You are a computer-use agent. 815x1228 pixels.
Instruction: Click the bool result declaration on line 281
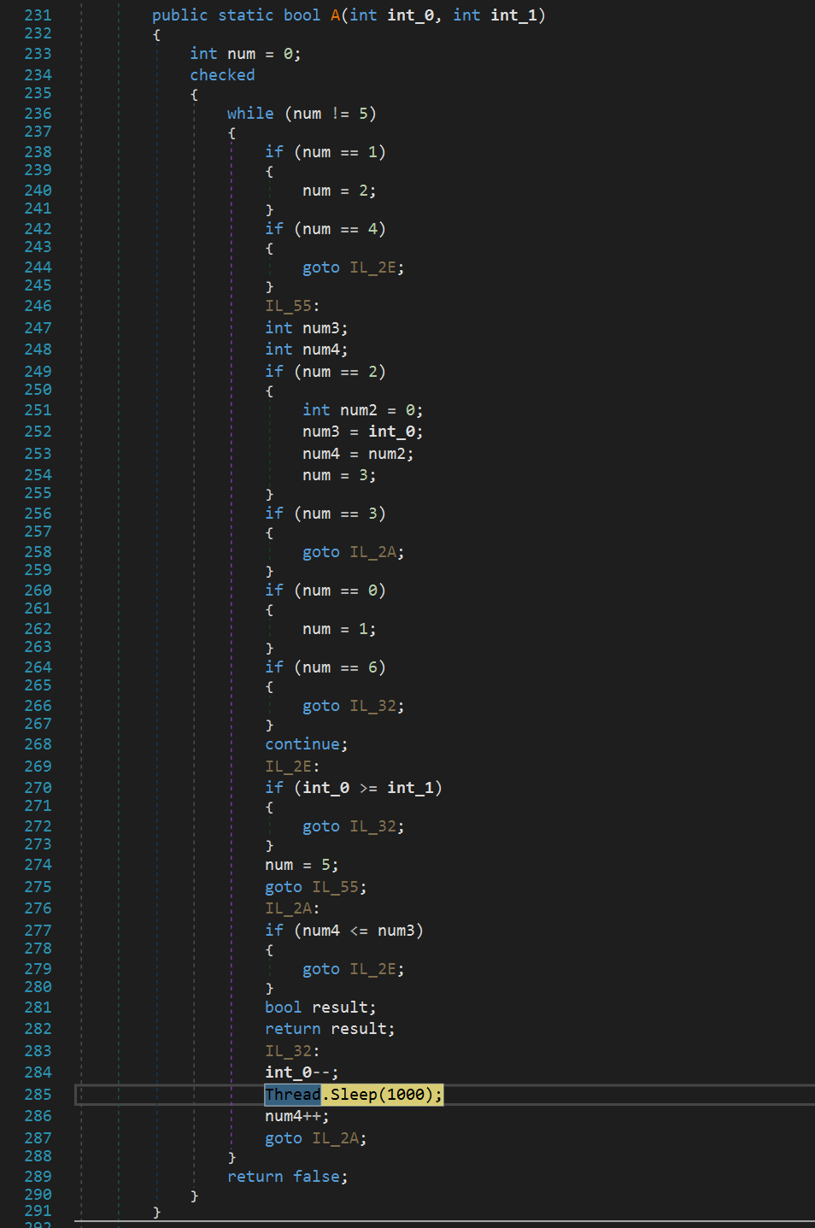point(320,1008)
